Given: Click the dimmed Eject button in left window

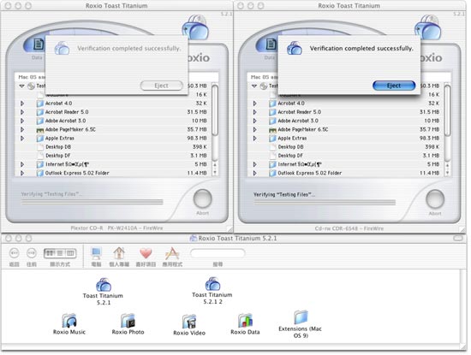Looking at the screenshot, I should pyautogui.click(x=161, y=86).
